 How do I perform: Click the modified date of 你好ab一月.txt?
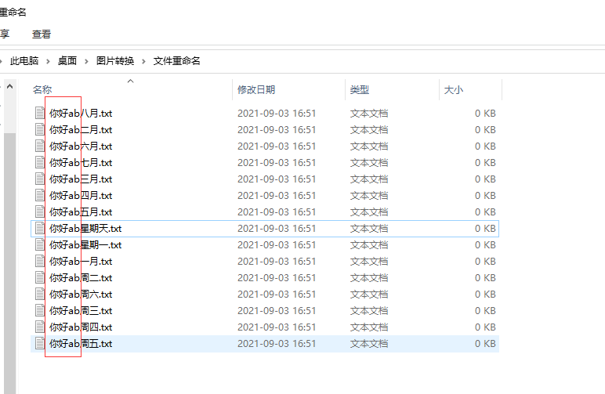coord(277,262)
